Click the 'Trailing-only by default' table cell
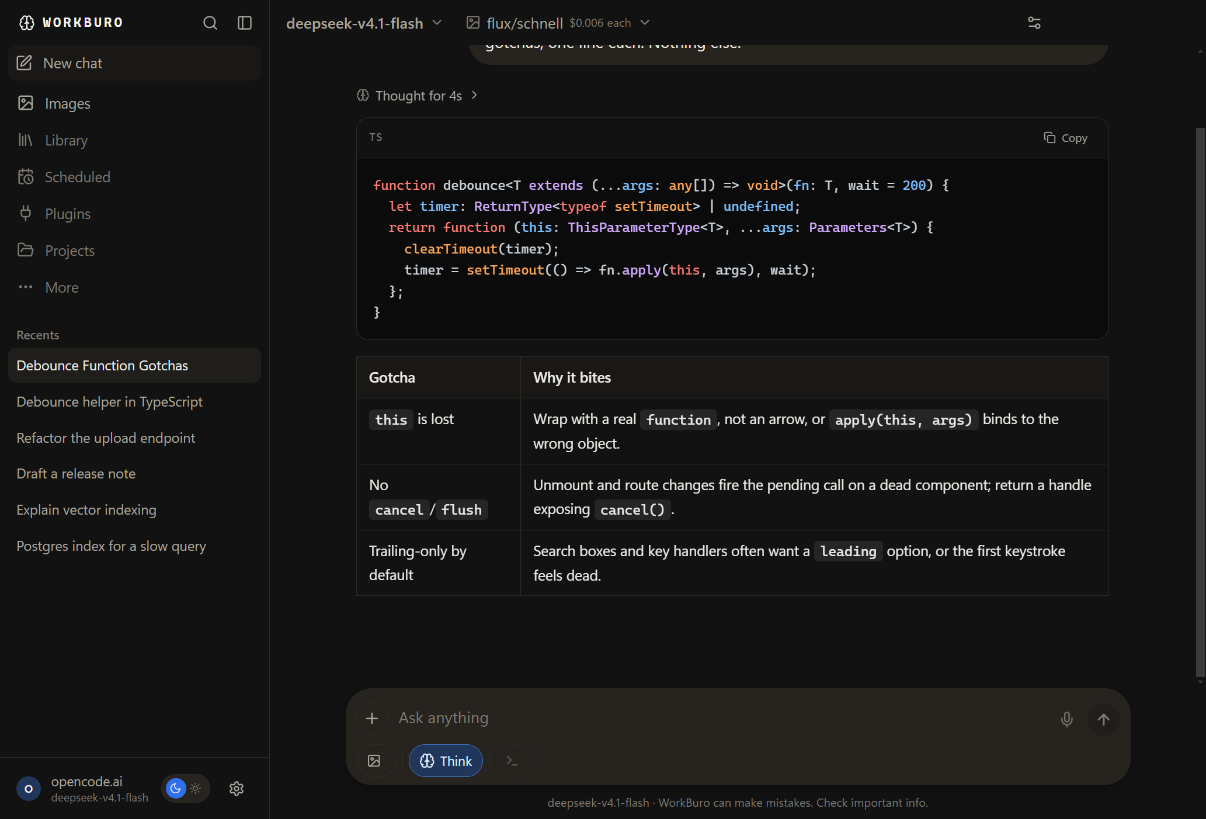 (438, 563)
